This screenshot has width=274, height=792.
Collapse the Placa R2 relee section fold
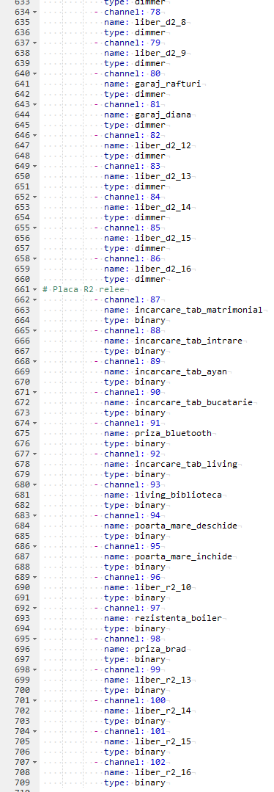35,289
